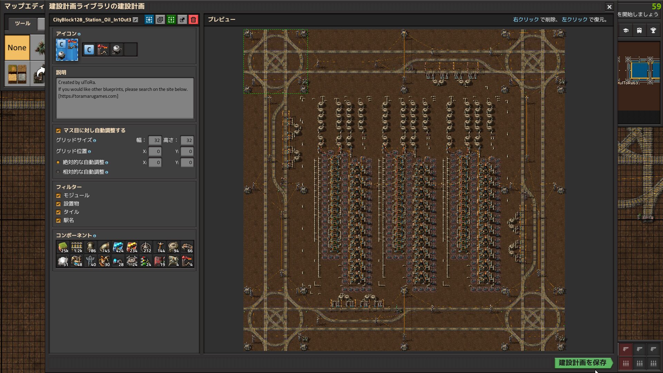
Task: Open the ツール tab
Action: [22, 23]
